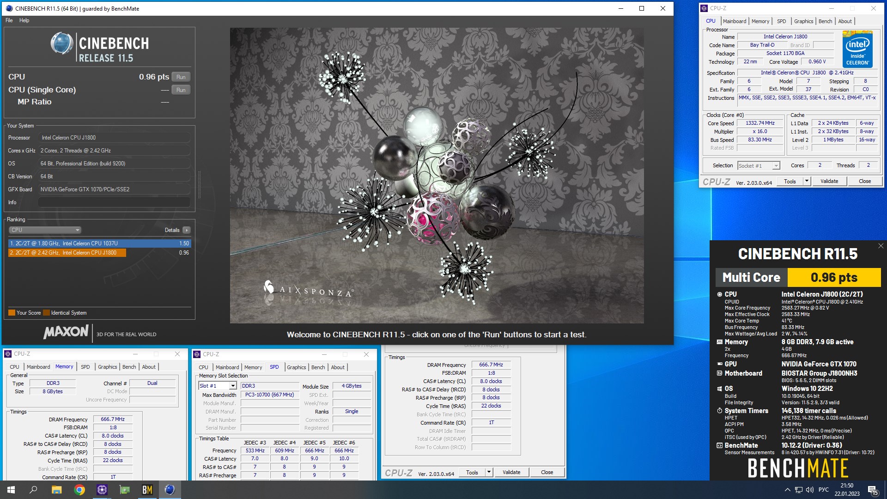
Task: Open the Windows Start menu
Action: pyautogui.click(x=11, y=490)
